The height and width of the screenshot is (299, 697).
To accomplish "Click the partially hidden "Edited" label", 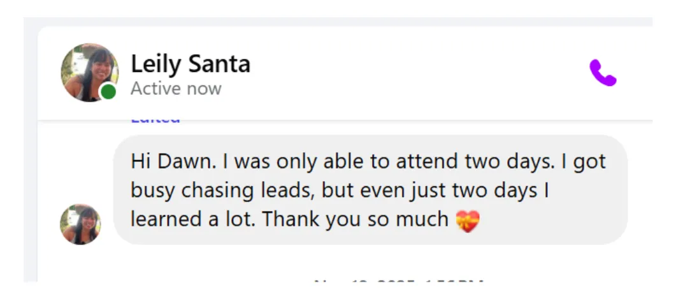I will (x=155, y=120).
